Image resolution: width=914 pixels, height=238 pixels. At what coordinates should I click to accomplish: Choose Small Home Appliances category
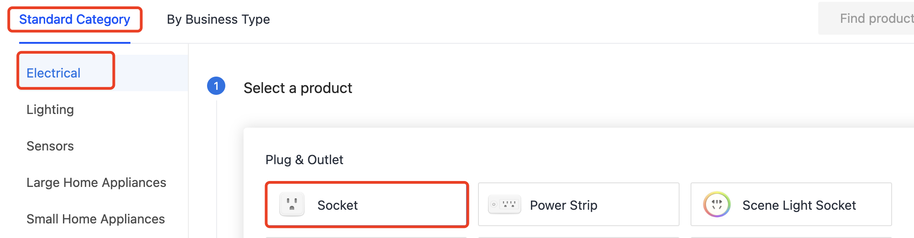pos(96,219)
